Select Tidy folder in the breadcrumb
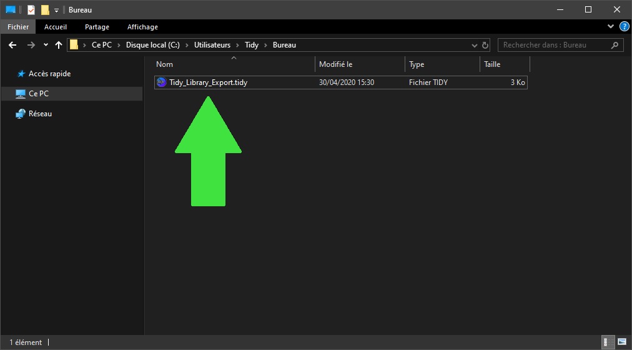 pyautogui.click(x=252, y=45)
